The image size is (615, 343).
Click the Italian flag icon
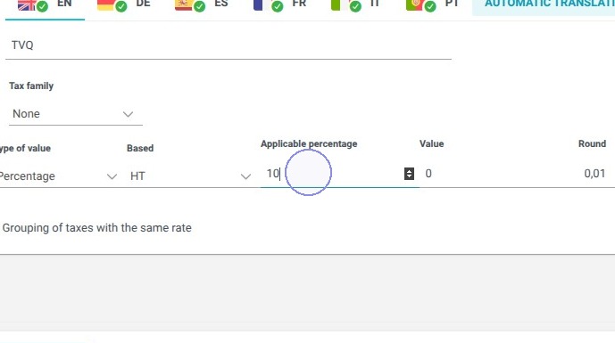[x=339, y=4]
